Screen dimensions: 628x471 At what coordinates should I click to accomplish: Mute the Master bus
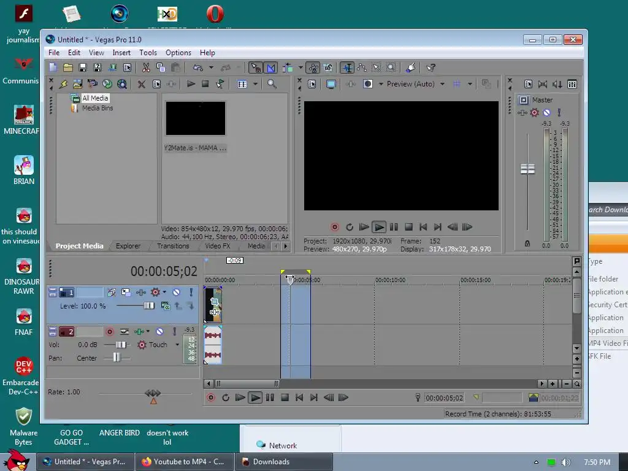pyautogui.click(x=546, y=113)
